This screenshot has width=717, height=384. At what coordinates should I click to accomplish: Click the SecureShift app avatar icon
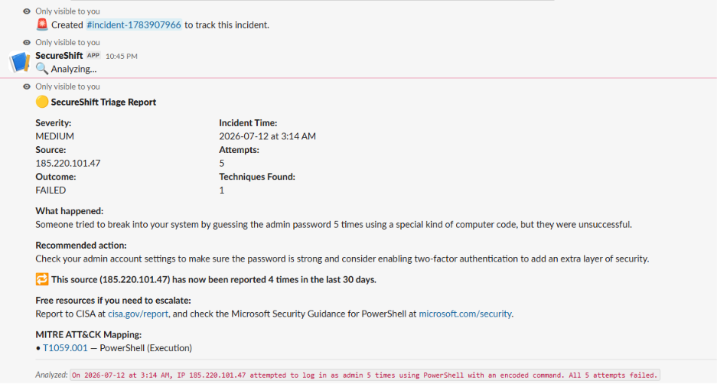pos(20,62)
